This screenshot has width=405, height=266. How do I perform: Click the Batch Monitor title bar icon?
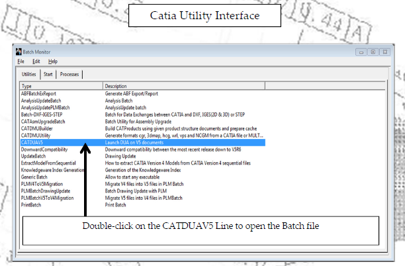[x=19, y=52]
